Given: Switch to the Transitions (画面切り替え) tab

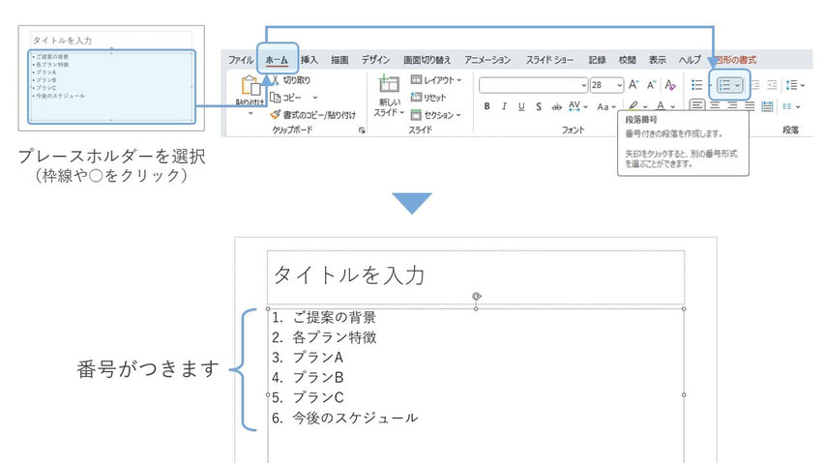Looking at the screenshot, I should tap(427, 60).
